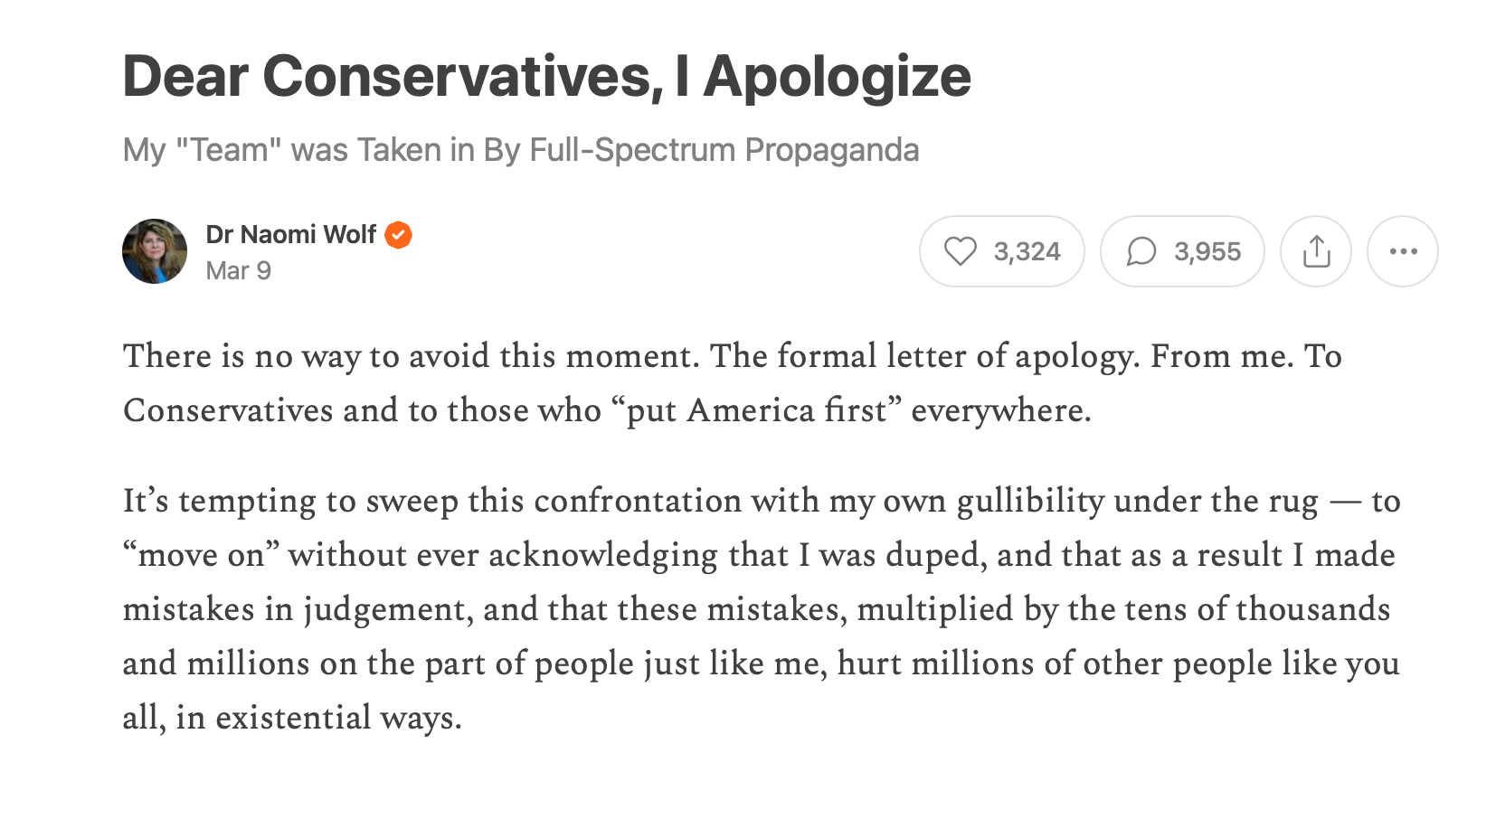The image size is (1496, 828).
Task: Click the 3,955 comments count
Action: click(x=1207, y=251)
